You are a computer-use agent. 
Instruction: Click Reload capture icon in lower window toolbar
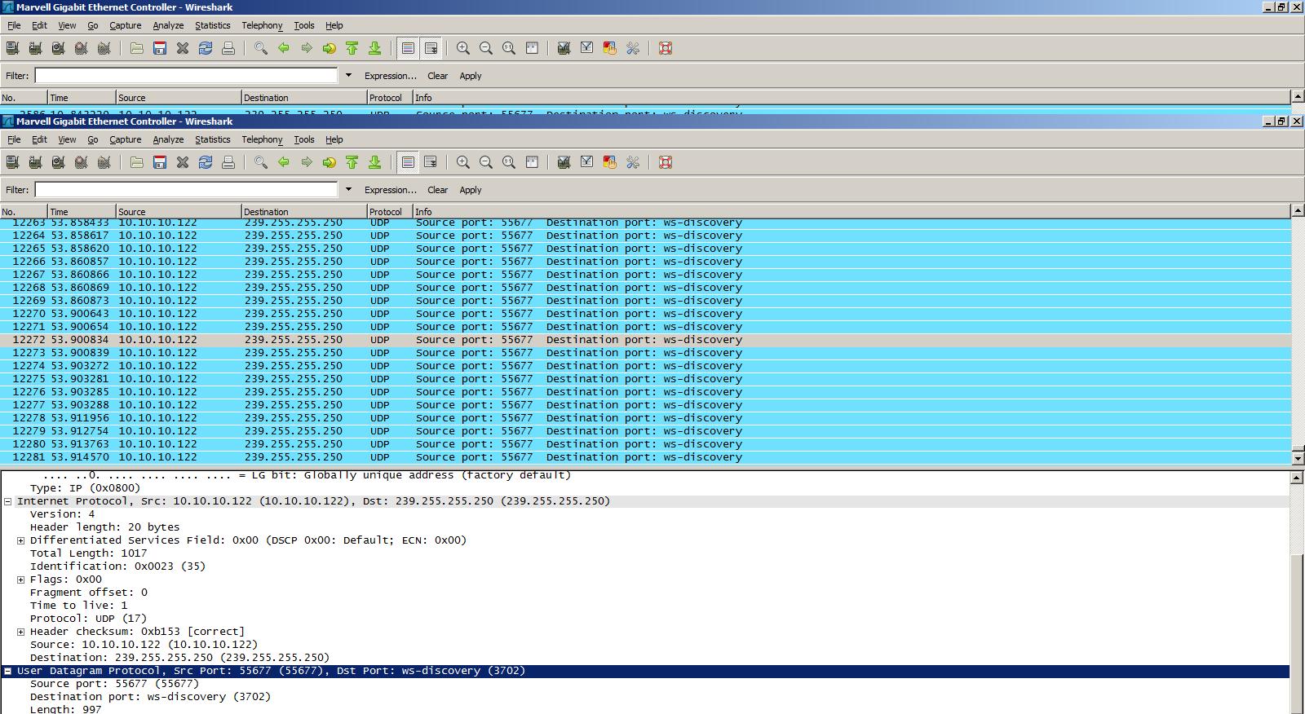(x=206, y=162)
